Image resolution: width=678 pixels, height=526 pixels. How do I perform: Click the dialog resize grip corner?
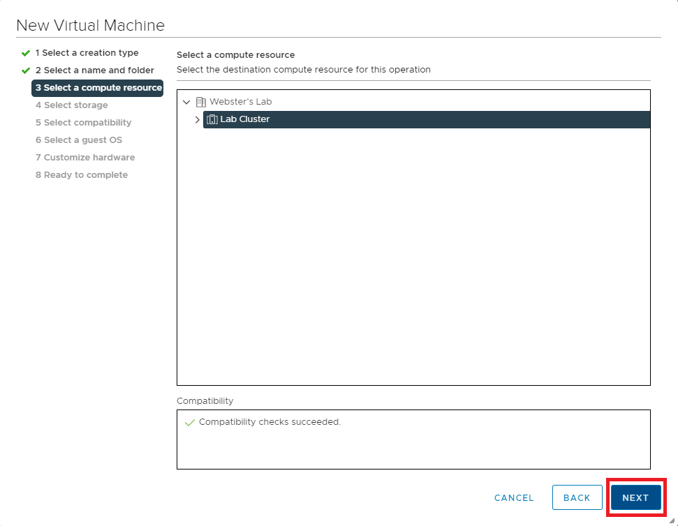(672, 520)
